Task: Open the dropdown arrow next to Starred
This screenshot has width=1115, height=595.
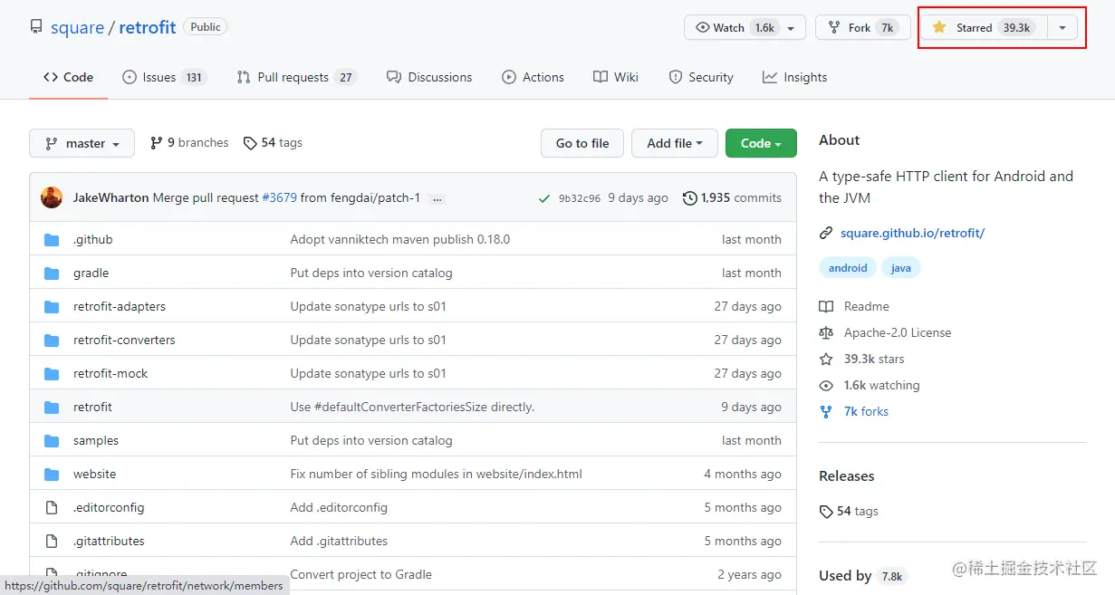Action: pos(1062,27)
